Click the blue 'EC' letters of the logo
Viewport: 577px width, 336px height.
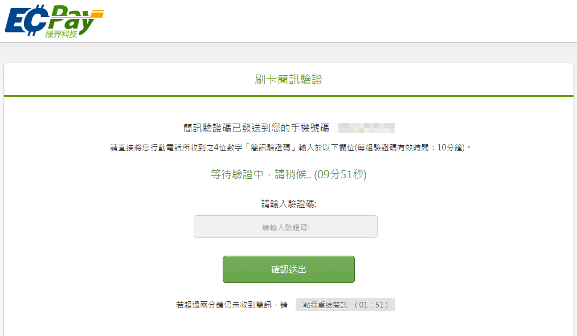pyautogui.click(x=24, y=20)
